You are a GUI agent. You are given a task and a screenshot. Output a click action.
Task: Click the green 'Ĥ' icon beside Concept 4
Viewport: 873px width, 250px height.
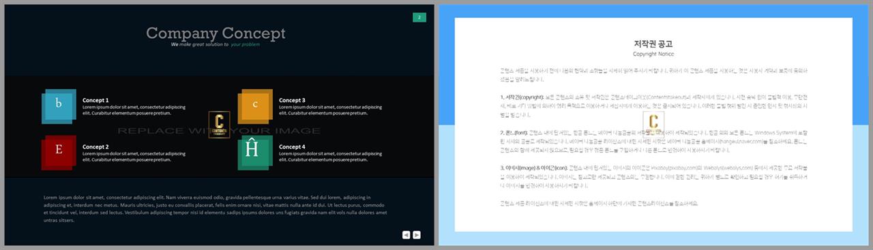pos(255,152)
